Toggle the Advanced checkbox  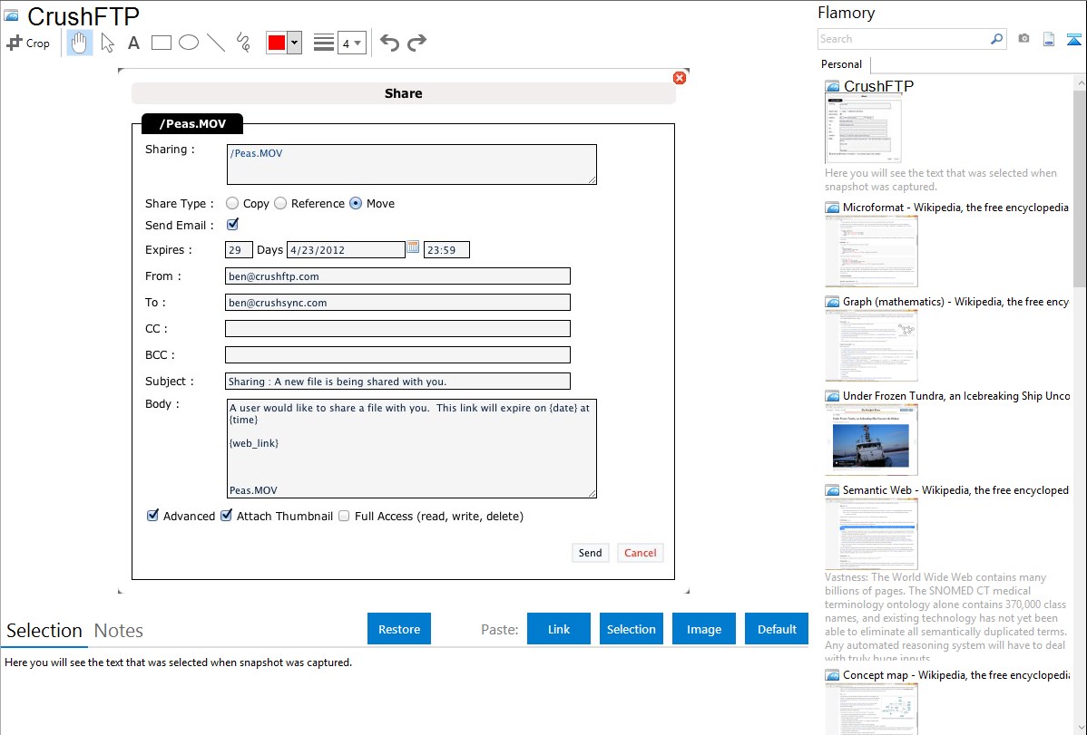pos(152,516)
